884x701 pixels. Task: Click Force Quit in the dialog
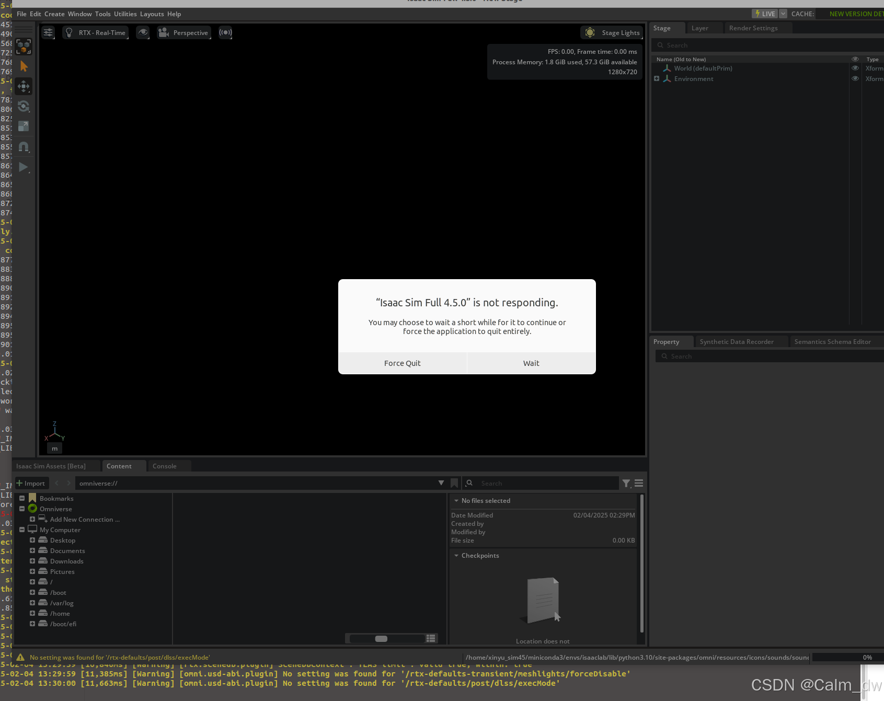click(x=403, y=363)
